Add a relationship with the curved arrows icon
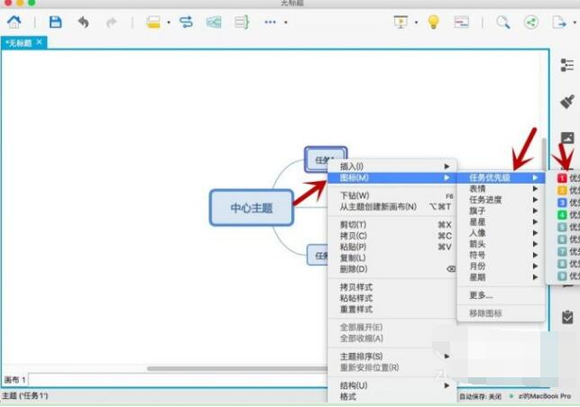The height and width of the screenshot is (407, 580). tap(186, 23)
